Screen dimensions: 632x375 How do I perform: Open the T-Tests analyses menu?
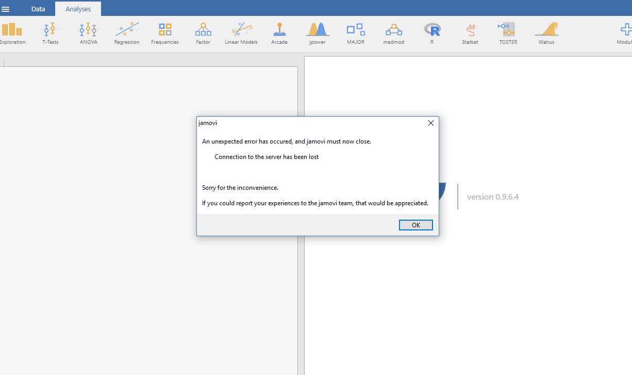50,33
